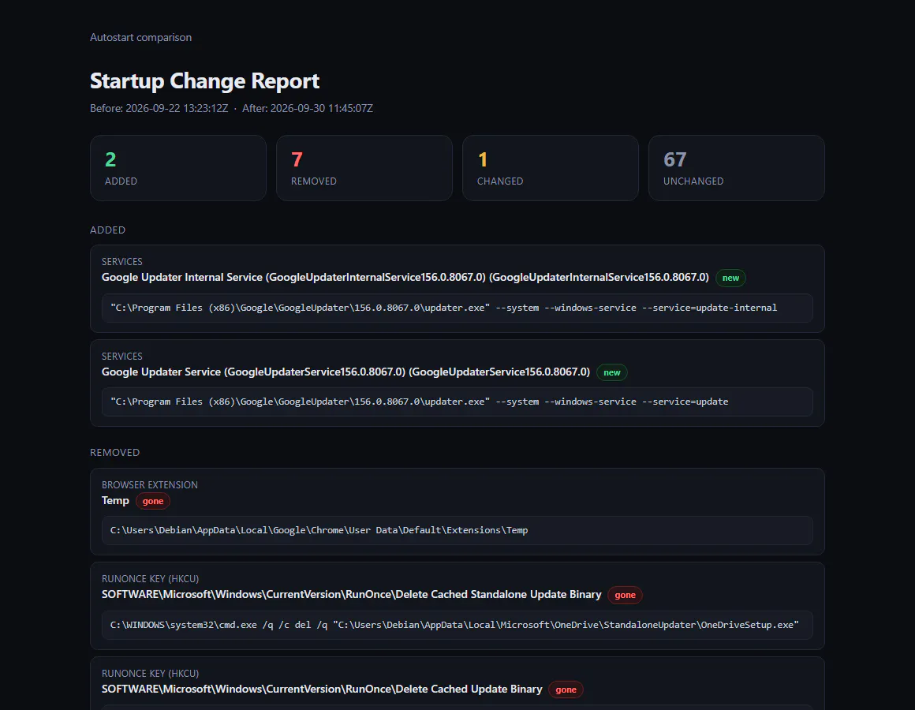Click the RUNONCE KEY (HKCU) label above the Standalone Update Binary entry

click(x=150, y=579)
